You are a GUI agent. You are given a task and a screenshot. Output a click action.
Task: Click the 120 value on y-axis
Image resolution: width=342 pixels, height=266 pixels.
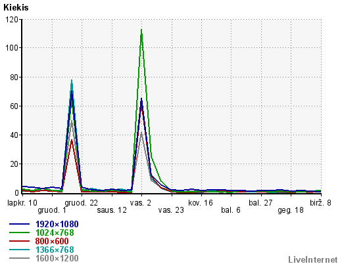(12, 20)
